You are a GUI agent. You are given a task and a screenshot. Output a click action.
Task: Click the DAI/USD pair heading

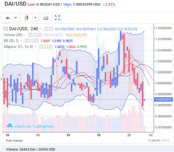point(15,4)
